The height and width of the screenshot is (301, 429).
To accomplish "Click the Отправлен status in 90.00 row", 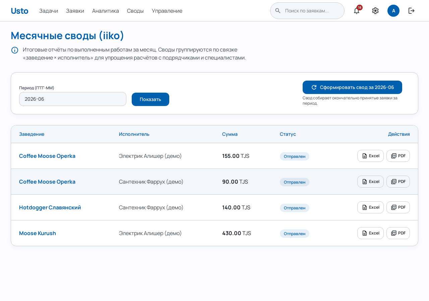I will [x=295, y=182].
